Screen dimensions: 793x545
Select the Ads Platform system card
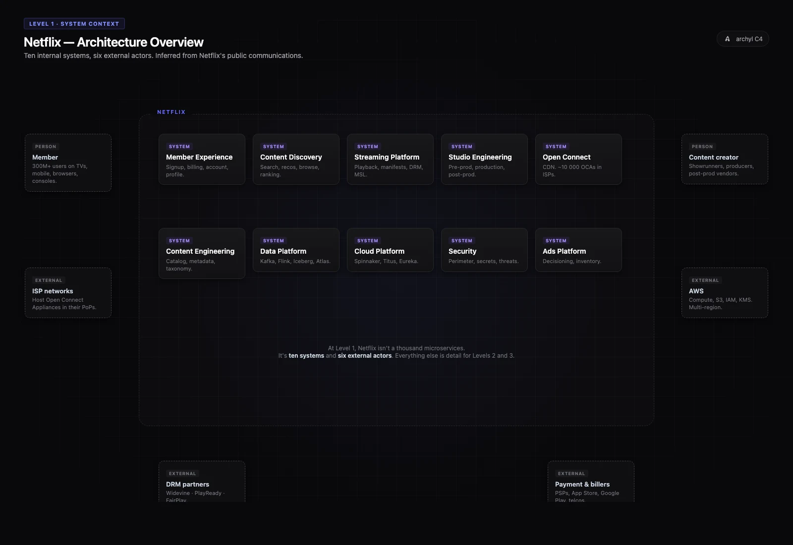pyautogui.click(x=578, y=250)
